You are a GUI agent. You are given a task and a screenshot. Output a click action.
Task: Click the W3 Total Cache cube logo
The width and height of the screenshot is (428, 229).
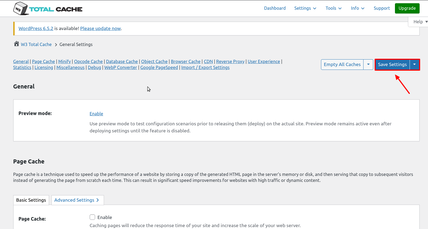(21, 8)
